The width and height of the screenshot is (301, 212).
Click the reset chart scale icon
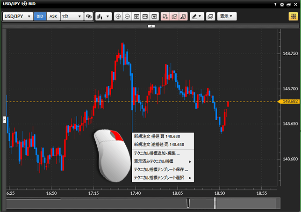[x=136, y=16]
